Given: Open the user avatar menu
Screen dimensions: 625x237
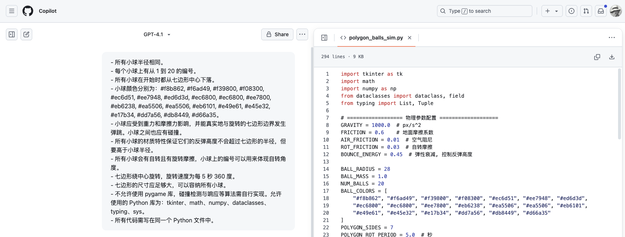Looking at the screenshot, I should pyautogui.click(x=615, y=11).
